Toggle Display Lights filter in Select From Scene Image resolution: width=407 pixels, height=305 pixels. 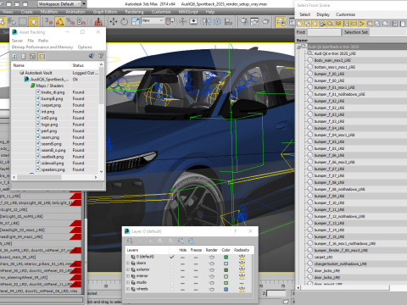pos(315,24)
